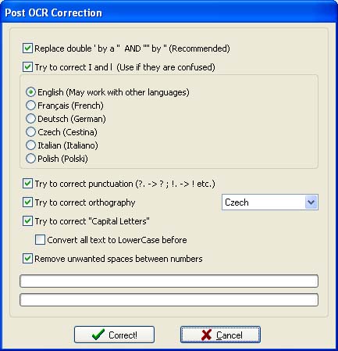Screen dimensions: 338x351
Task: Click the Czech combo box field
Action: 270,202
